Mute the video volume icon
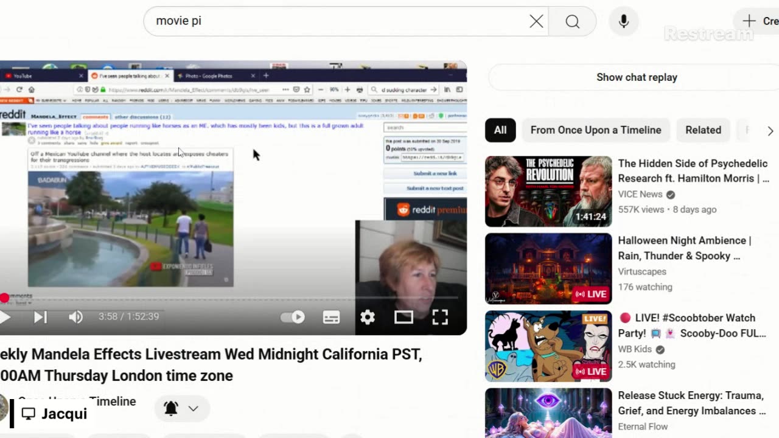 click(x=75, y=317)
